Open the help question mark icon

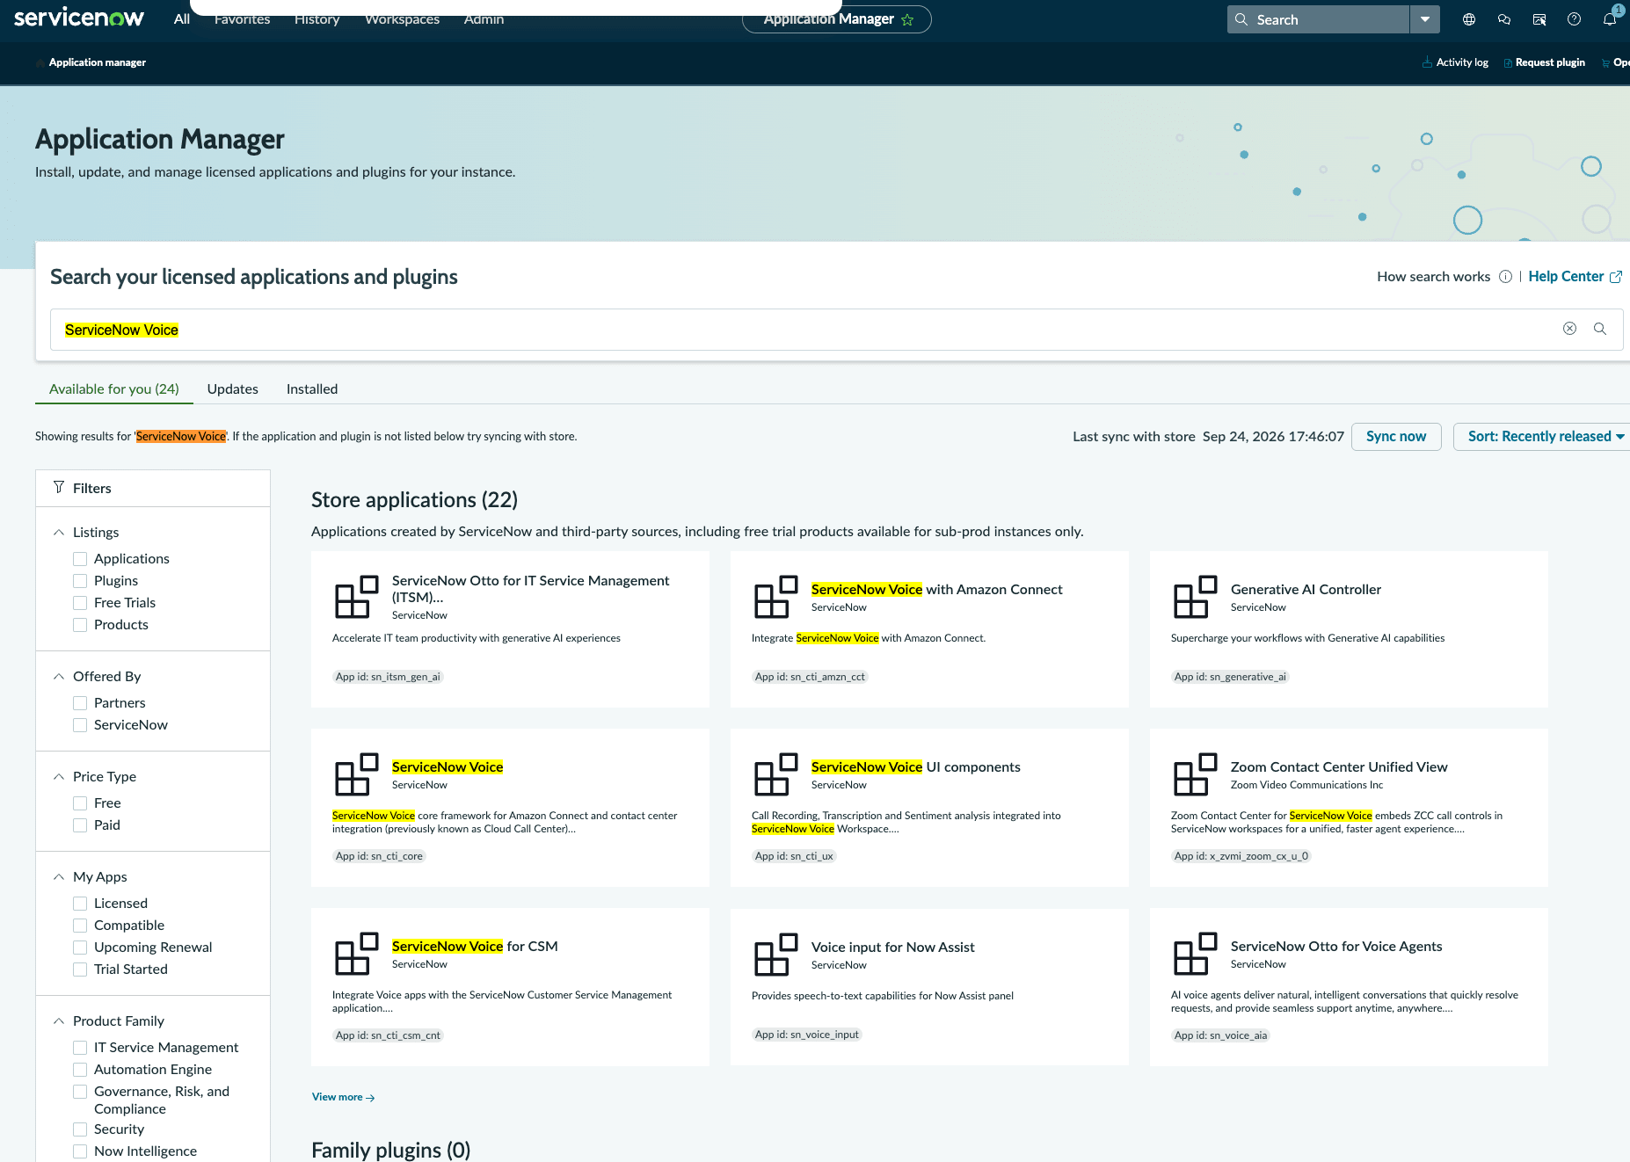(1575, 19)
